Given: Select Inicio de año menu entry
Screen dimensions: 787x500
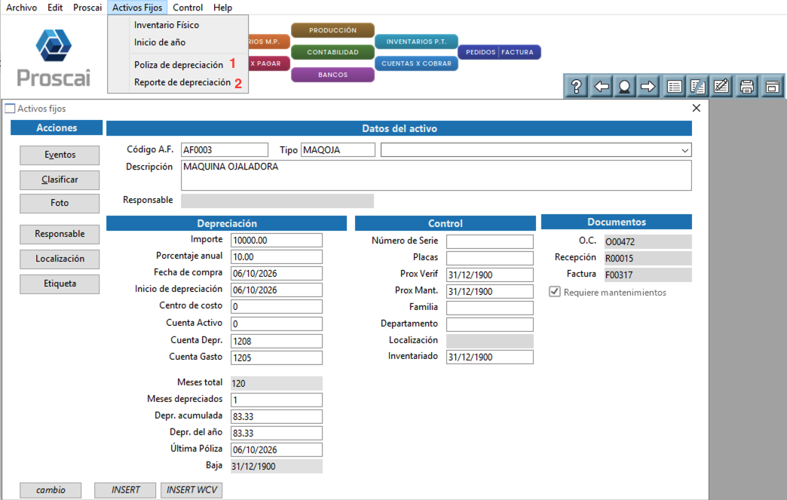Looking at the screenshot, I should point(160,43).
